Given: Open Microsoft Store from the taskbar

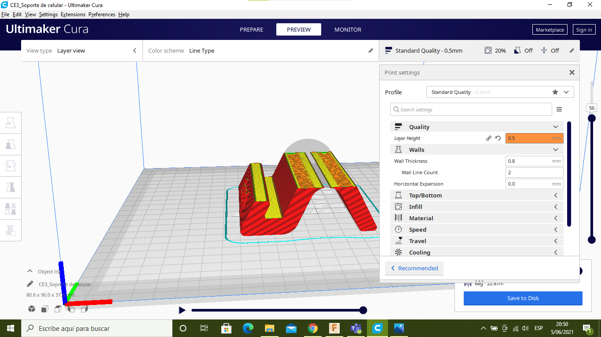Looking at the screenshot, I should tap(227, 328).
